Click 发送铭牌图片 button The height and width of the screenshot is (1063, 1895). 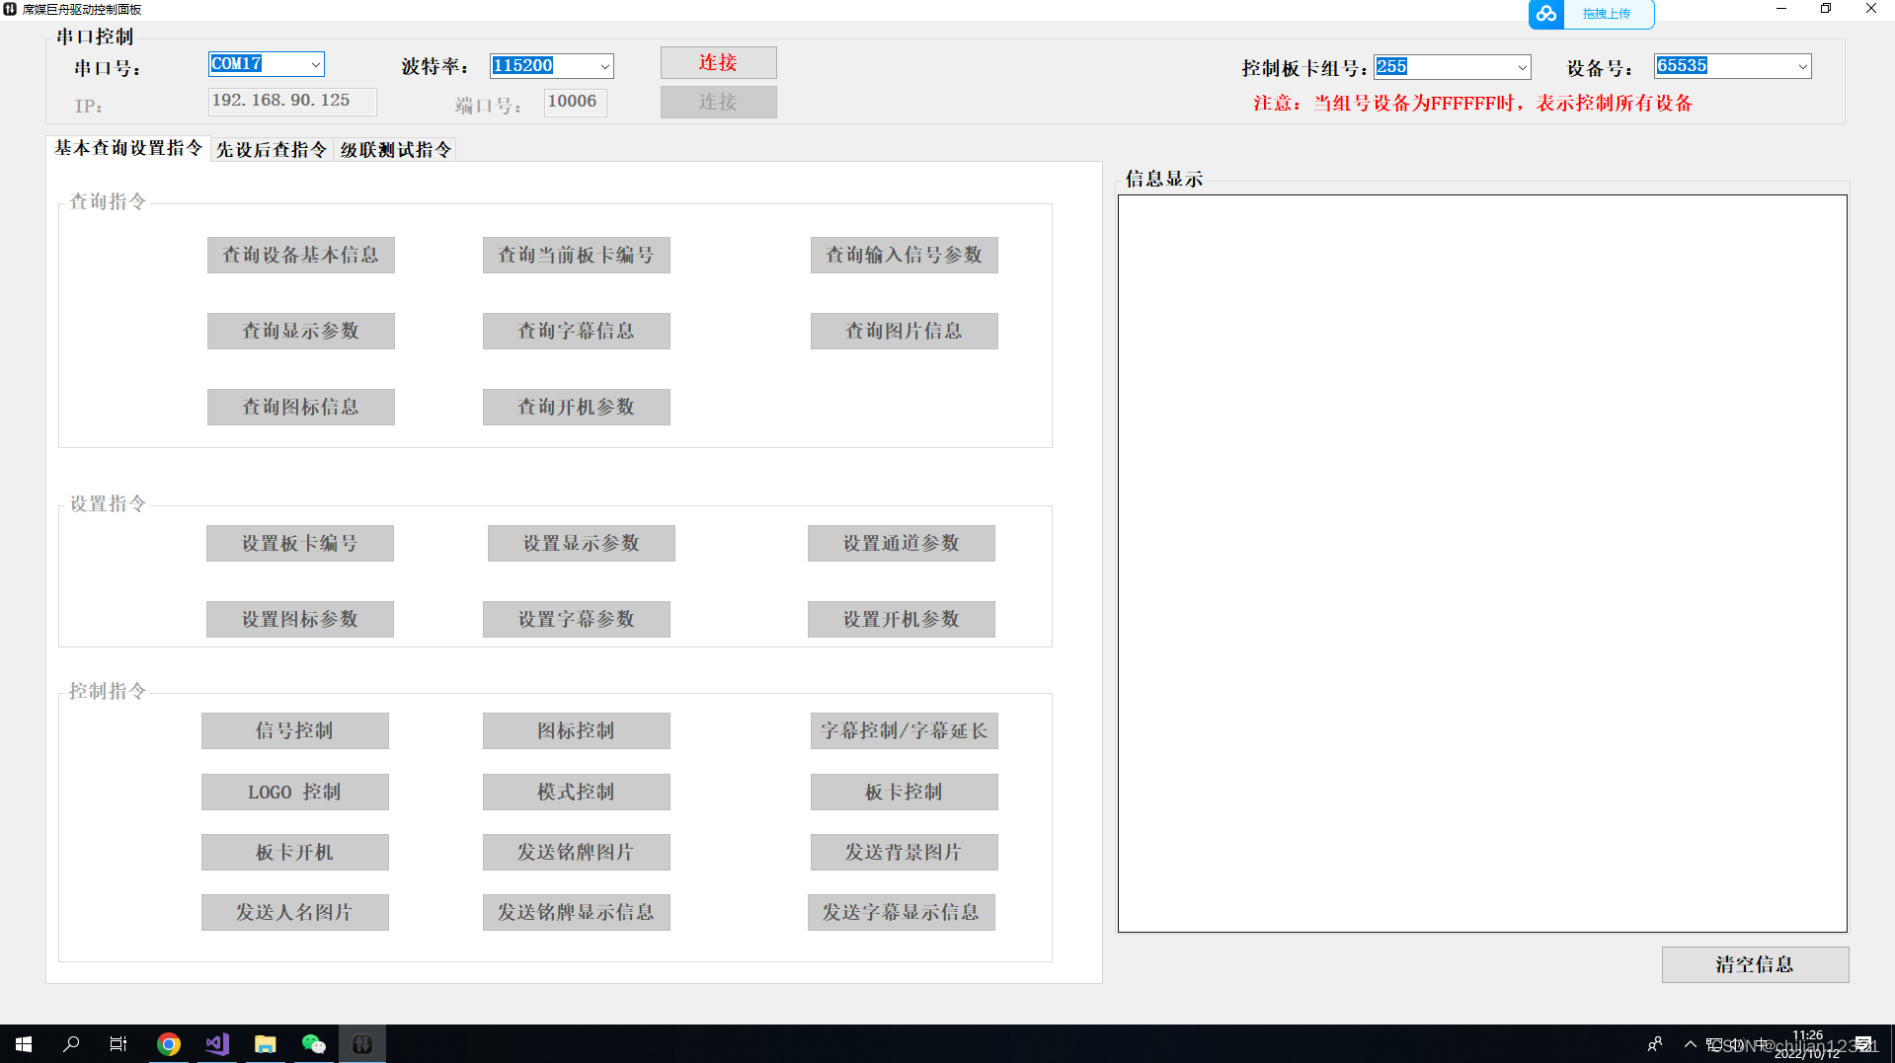point(576,852)
